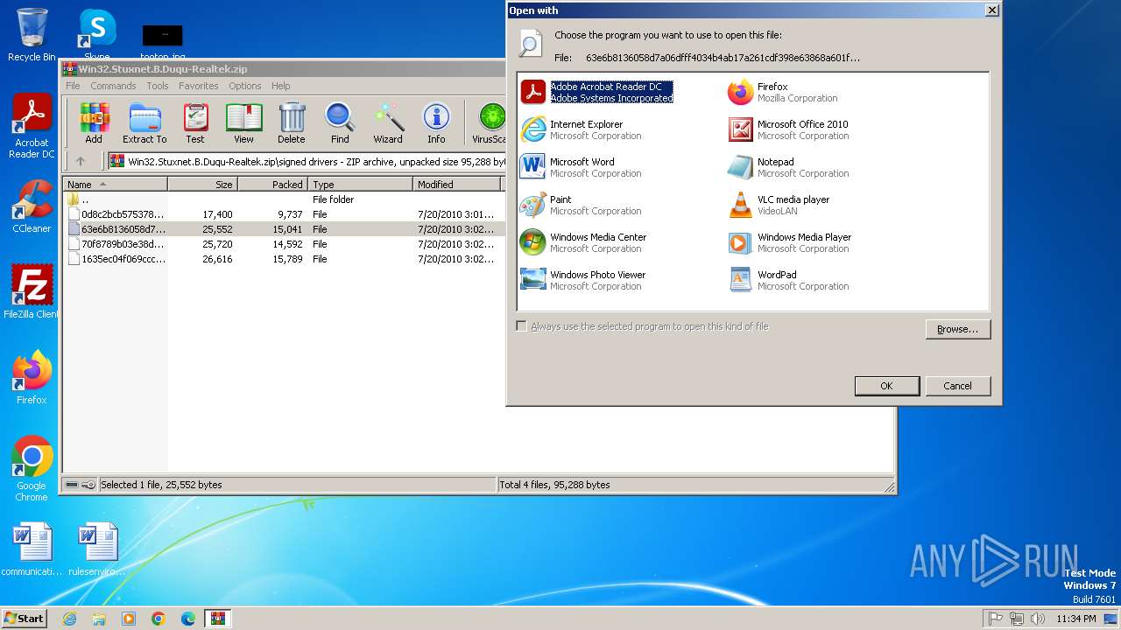Open the Help menu
Viewport: 1121px width, 630px height.
tap(280, 86)
